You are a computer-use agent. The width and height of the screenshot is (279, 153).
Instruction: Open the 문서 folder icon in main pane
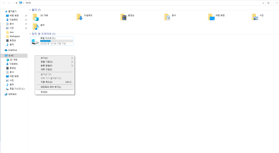click(167, 17)
